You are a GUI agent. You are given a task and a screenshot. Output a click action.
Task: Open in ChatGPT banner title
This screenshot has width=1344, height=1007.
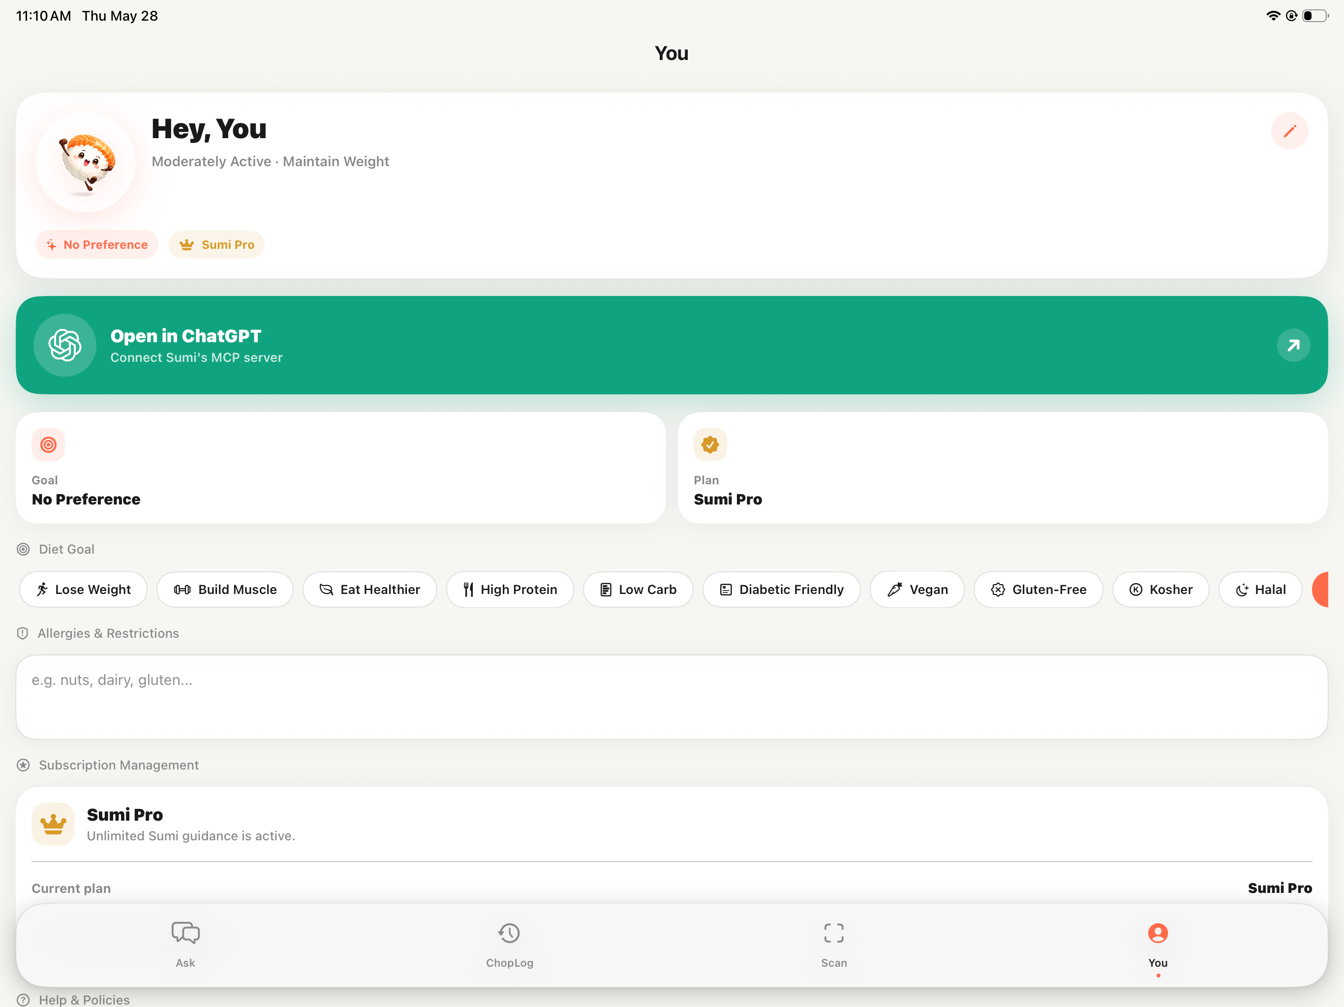(x=186, y=336)
